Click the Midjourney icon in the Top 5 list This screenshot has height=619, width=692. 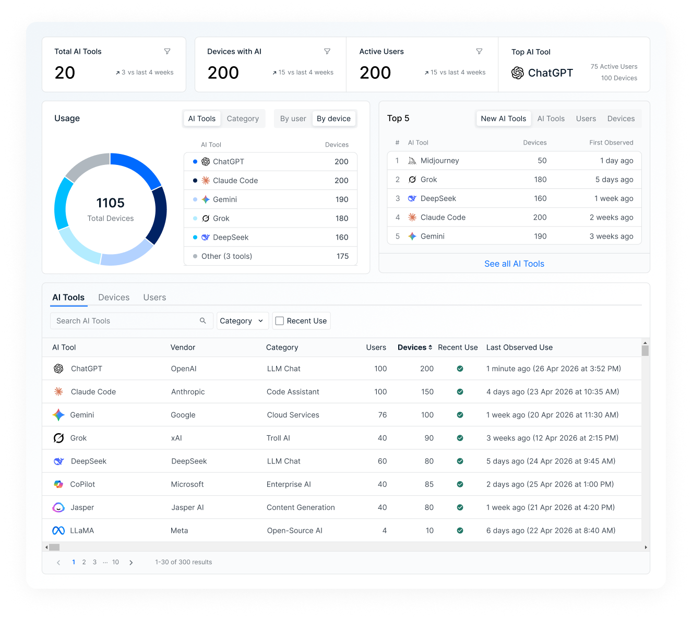click(x=412, y=161)
